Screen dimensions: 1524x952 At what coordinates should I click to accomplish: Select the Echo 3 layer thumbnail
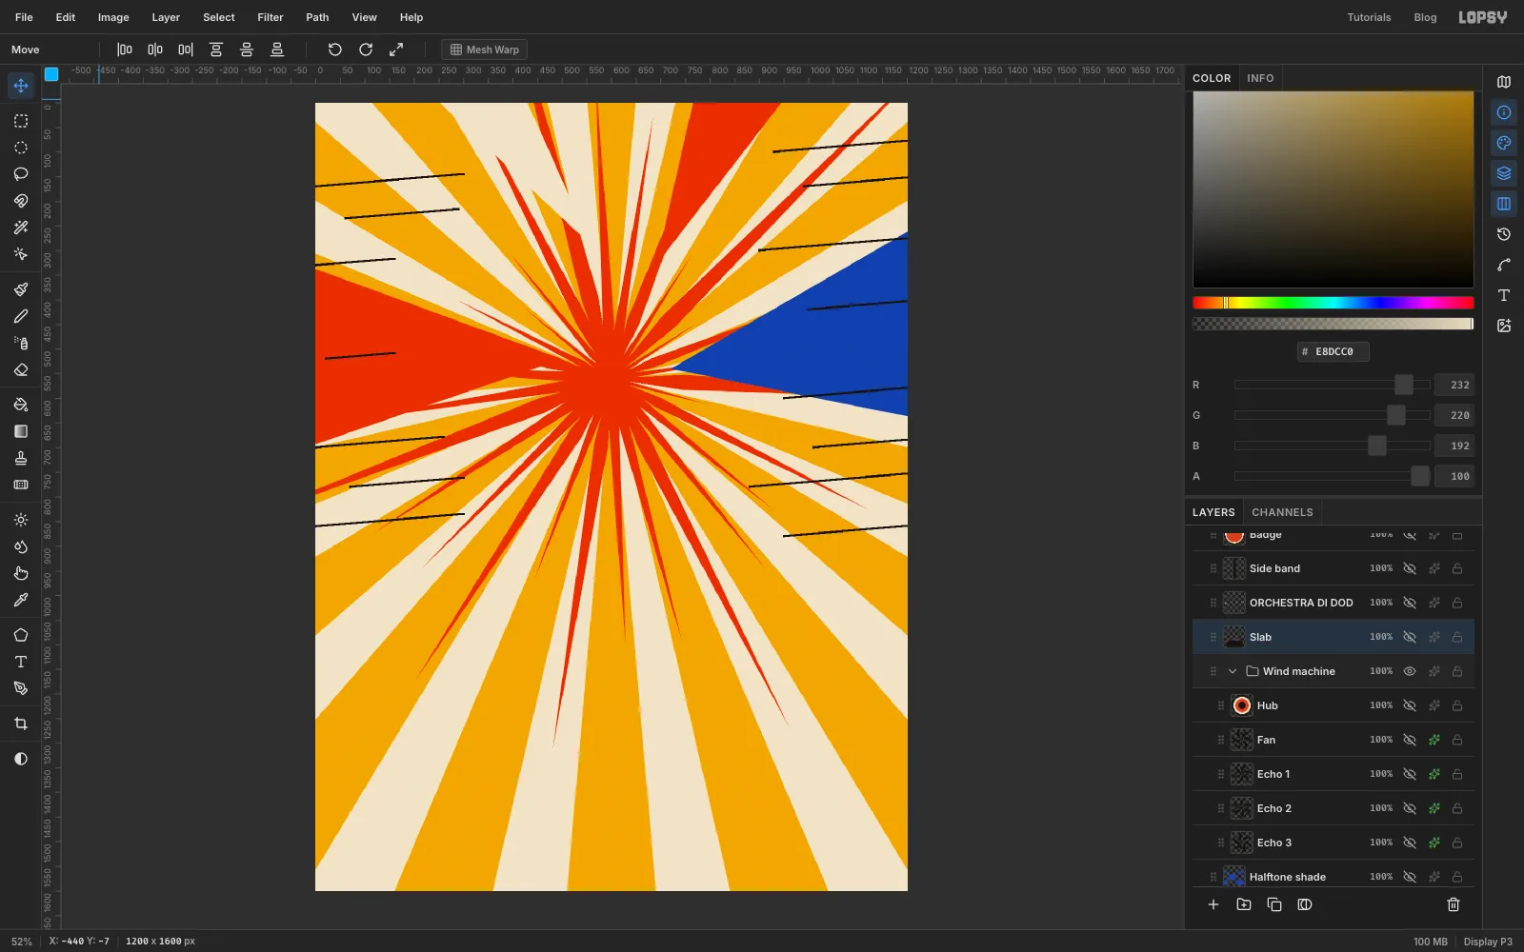(1242, 843)
